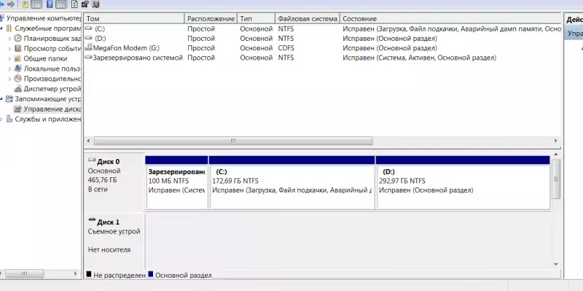
Task: Toggle the action pane toolbar icon
Action: [x=61, y=4]
